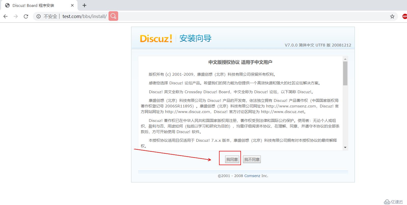The height and width of the screenshot is (205, 407).
Task: Click the license scrollbar down arrow
Action: point(345,147)
